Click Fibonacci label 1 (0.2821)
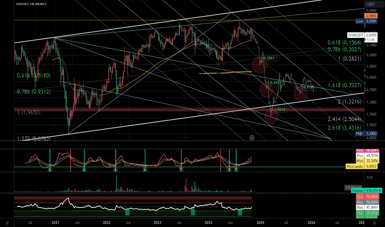The width and height of the screenshot is (385, 227). pyautogui.click(x=349, y=59)
